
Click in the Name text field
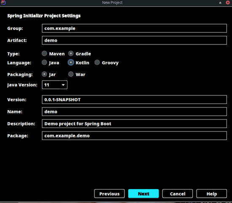(x=134, y=112)
